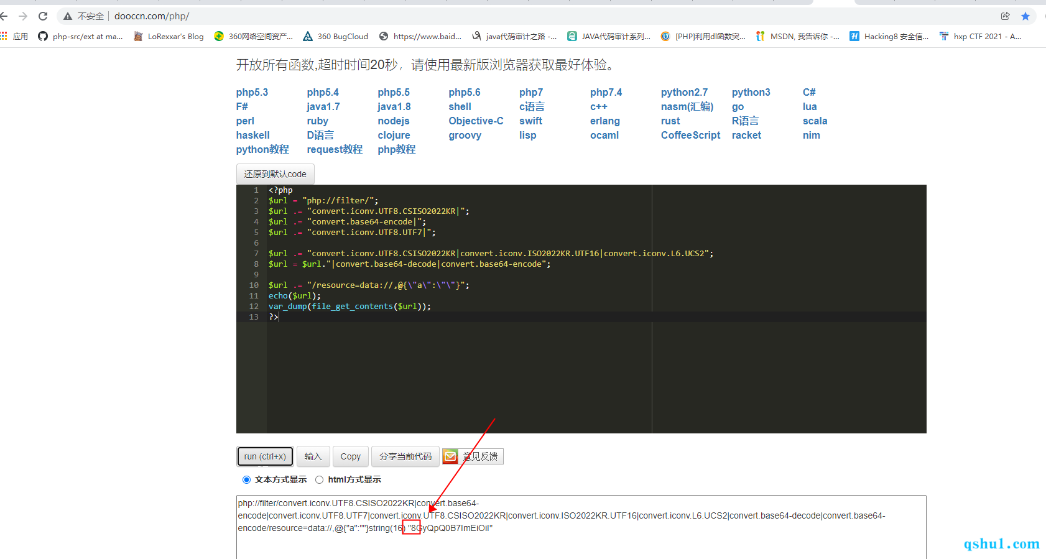Select the nodejs language link
Screen dimensions: 1046x559
394,121
